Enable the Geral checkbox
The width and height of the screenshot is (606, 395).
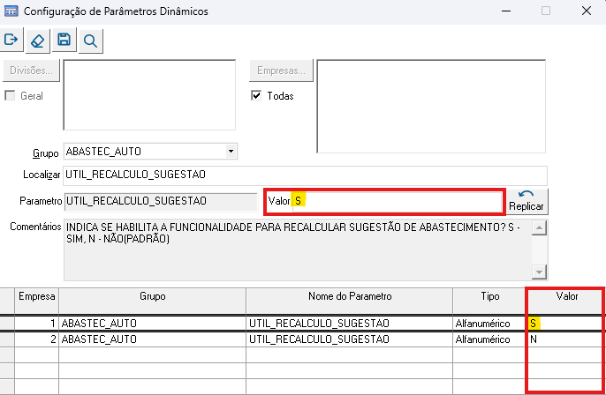11,96
